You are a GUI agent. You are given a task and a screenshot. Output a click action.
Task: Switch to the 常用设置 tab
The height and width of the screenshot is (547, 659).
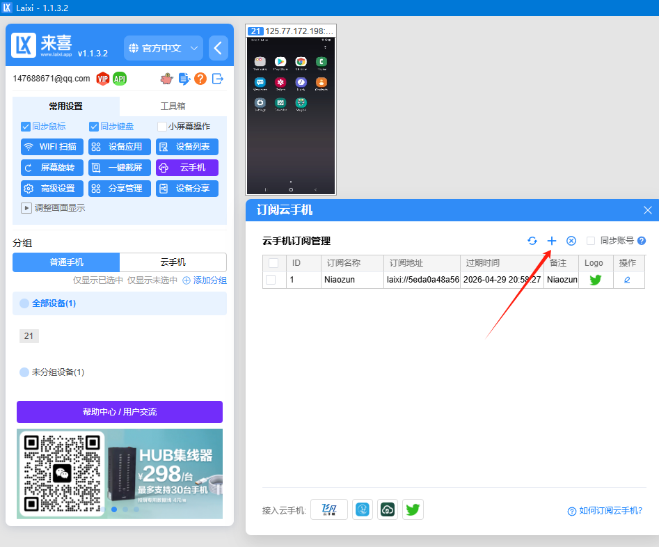click(66, 106)
